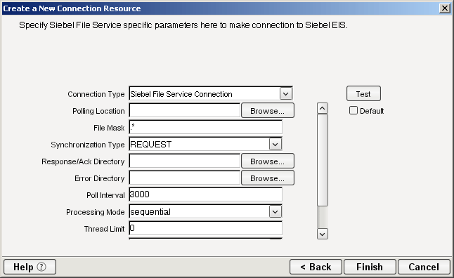The width and height of the screenshot is (454, 278).
Task: Open the Processing Mode dropdown
Action: click(275, 212)
